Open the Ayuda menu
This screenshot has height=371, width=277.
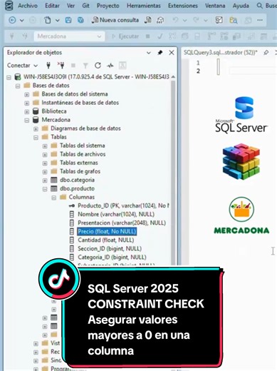pos(241,6)
